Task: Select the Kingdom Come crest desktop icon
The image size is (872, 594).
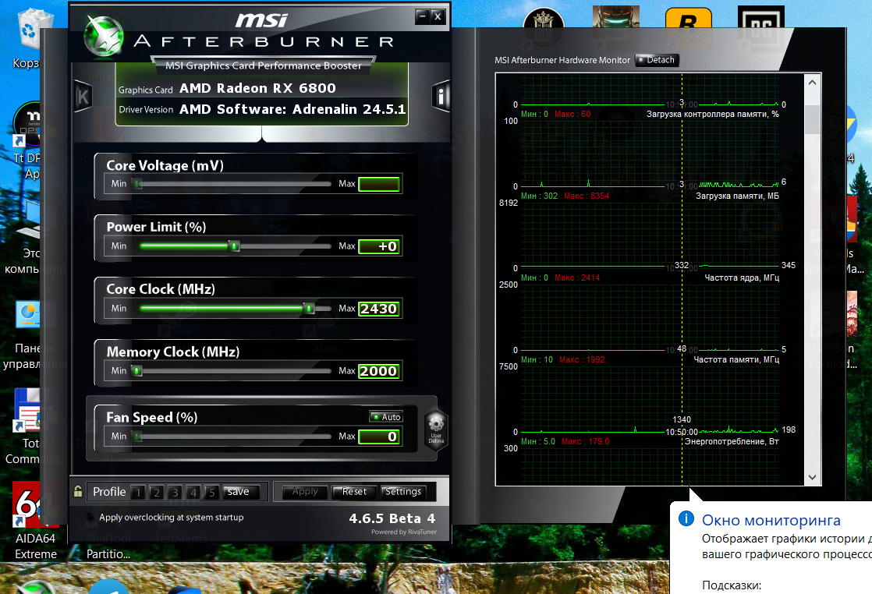Action: click(x=544, y=27)
